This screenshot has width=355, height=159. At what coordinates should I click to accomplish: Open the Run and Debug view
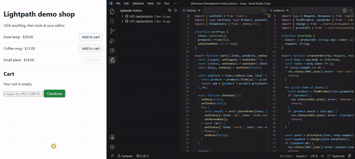112,41
